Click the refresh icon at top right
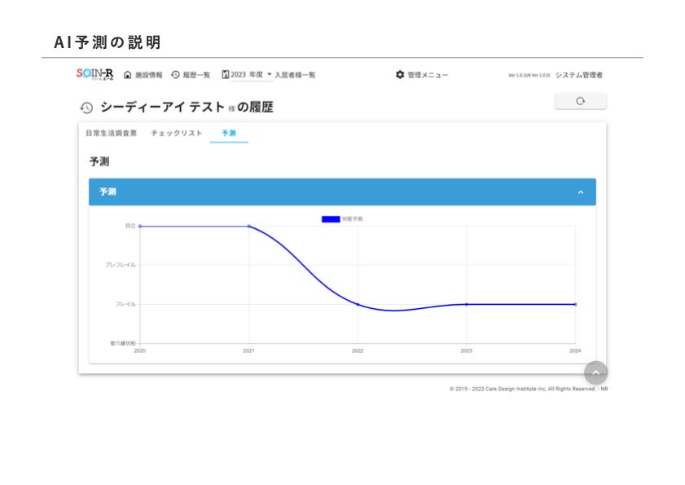The height and width of the screenshot is (485, 685). pos(580,100)
